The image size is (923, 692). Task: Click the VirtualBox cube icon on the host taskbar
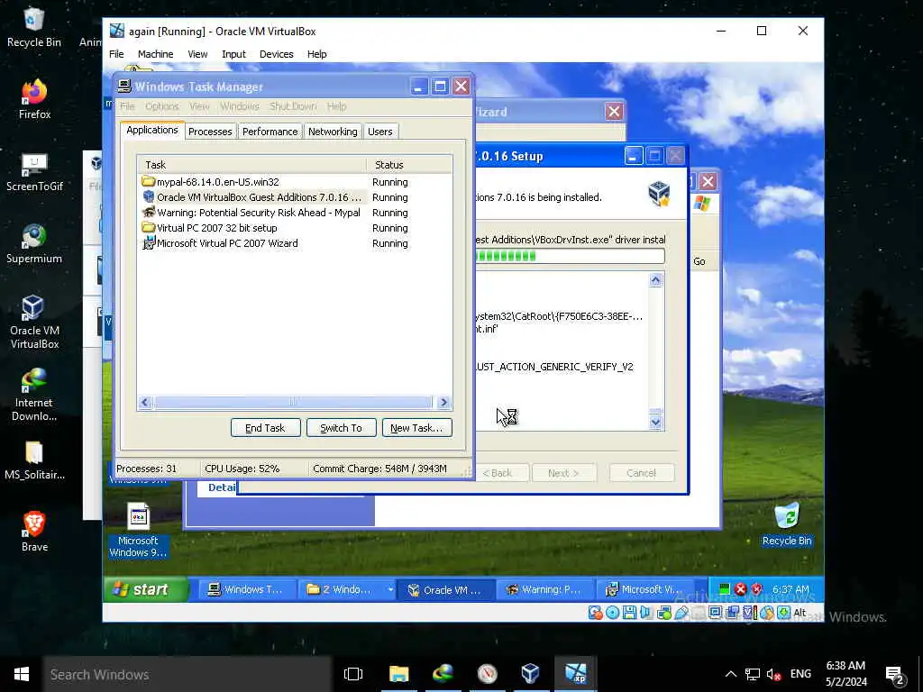pos(530,674)
